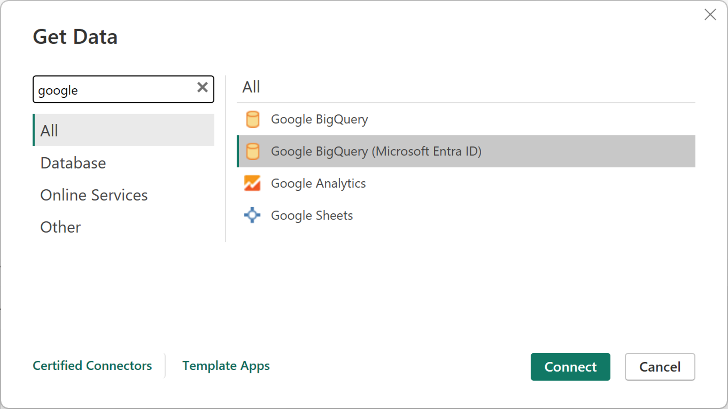Image resolution: width=728 pixels, height=409 pixels.
Task: Click the Google Analytics icon
Action: pyautogui.click(x=253, y=184)
